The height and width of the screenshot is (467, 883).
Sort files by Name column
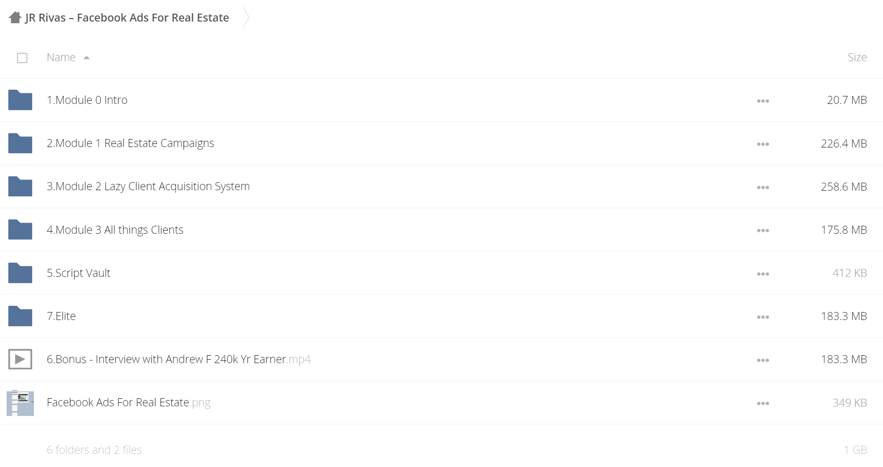pos(61,57)
